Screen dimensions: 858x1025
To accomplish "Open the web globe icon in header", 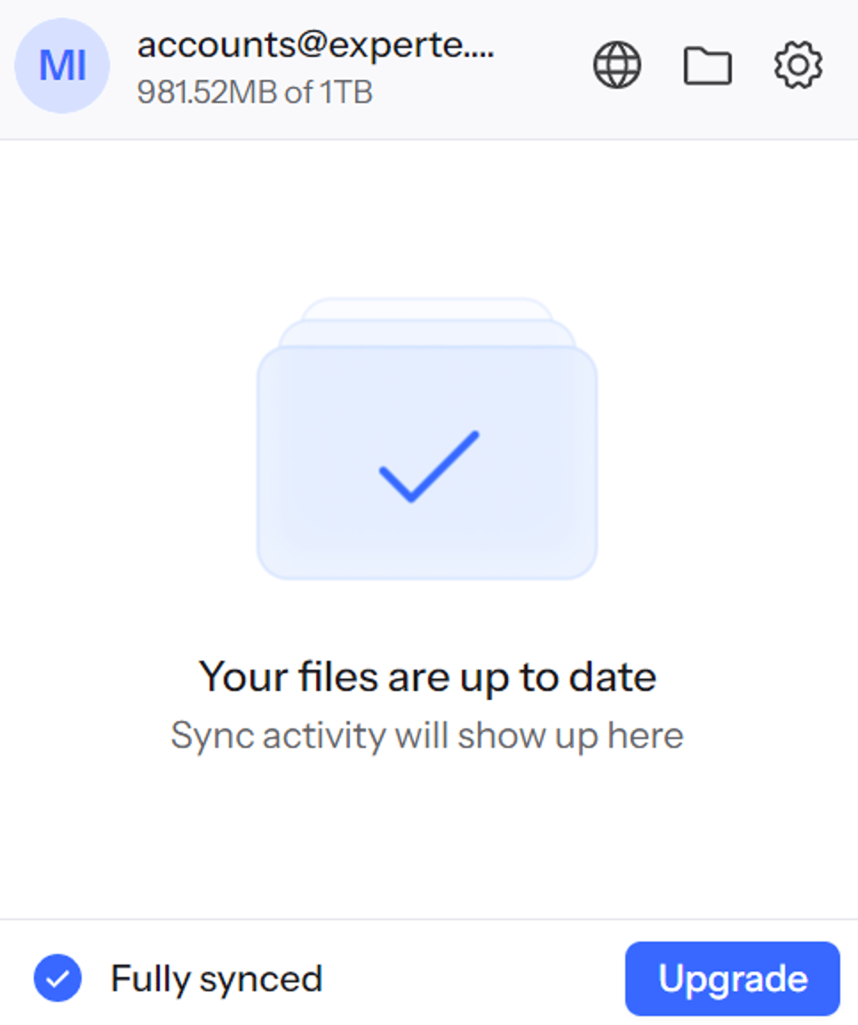I will (x=617, y=65).
